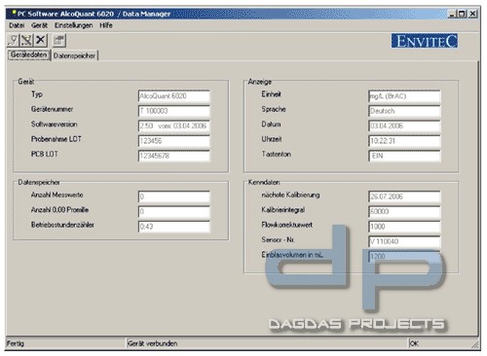Click the app icon in title bar
Screen dimensions: 487x356
coord(14,14)
